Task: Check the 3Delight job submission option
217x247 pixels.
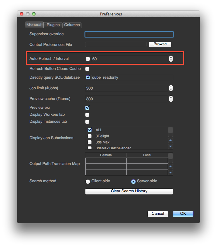Action: point(90,136)
